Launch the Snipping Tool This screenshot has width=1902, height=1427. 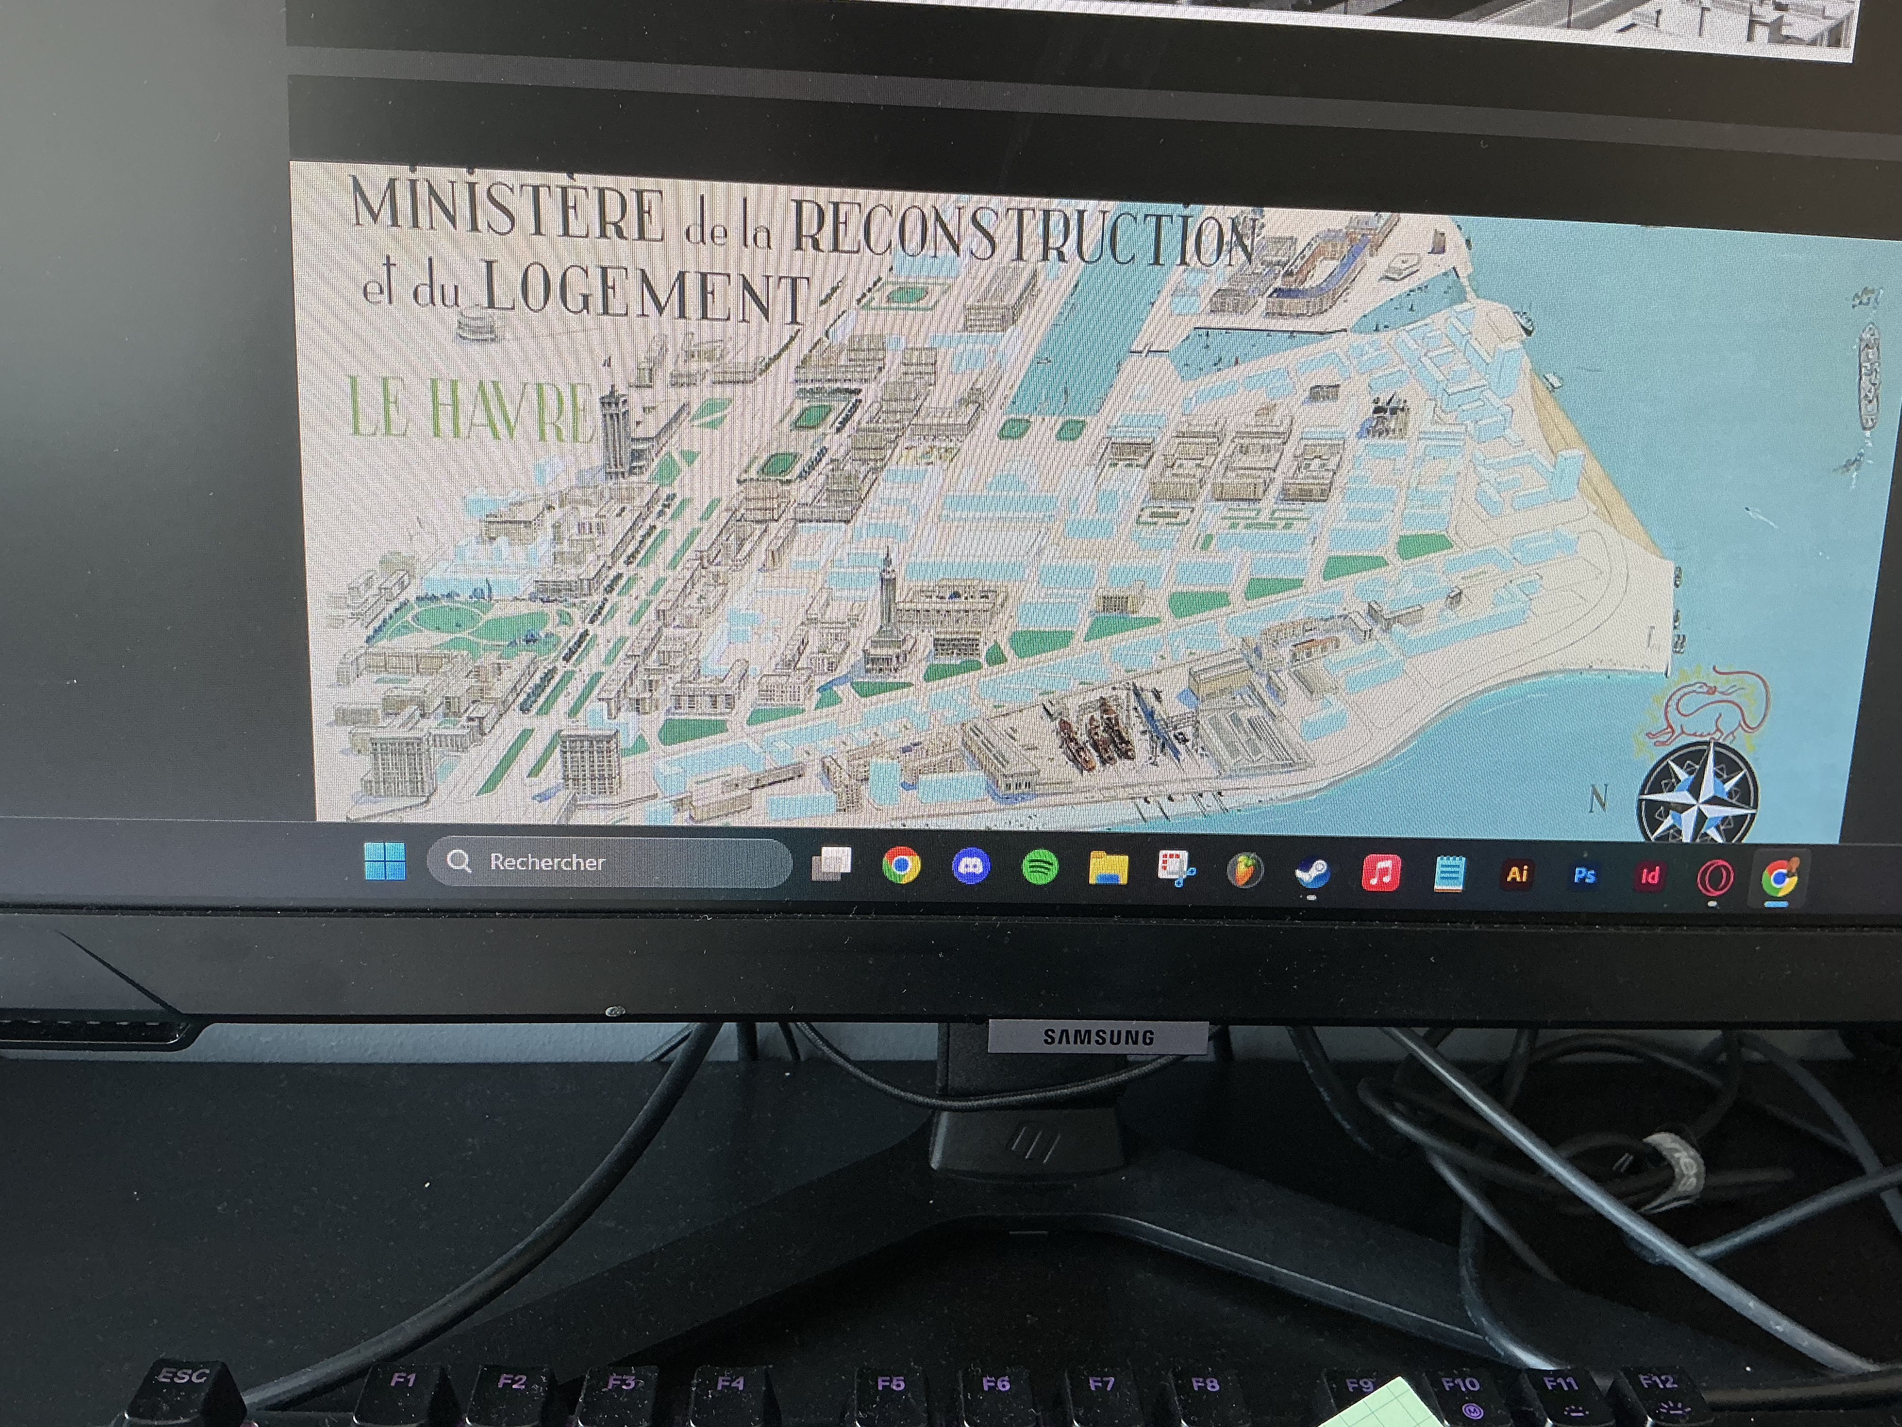coord(1176,869)
